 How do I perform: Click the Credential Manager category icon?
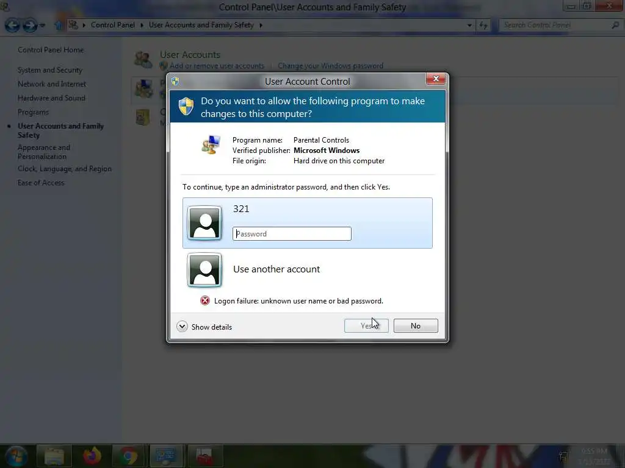pos(143,118)
